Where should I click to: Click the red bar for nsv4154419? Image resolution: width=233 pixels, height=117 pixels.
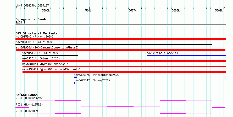(x=124, y=72)
